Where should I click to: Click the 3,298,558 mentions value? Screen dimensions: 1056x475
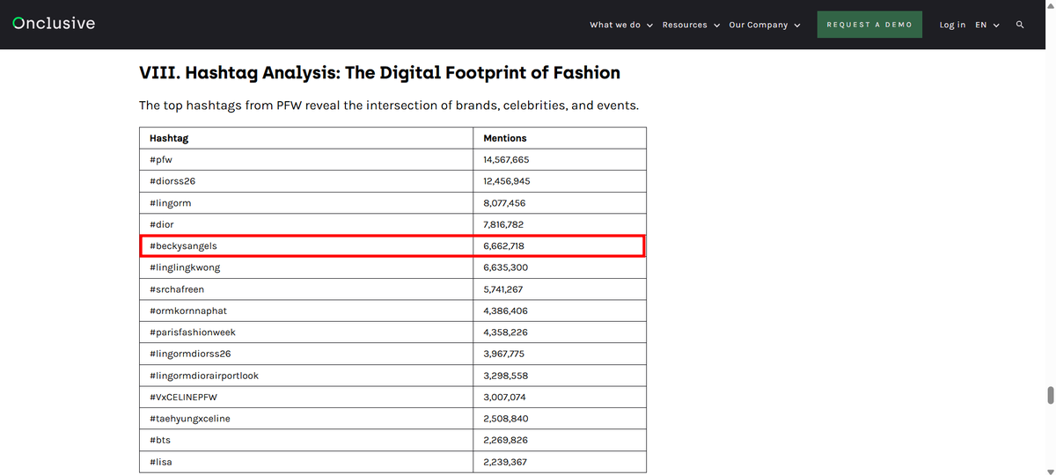[x=505, y=376]
